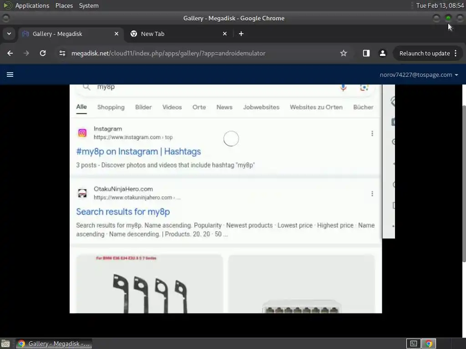Open the Megadisk hamburger menu
The height and width of the screenshot is (349, 466).
point(10,75)
